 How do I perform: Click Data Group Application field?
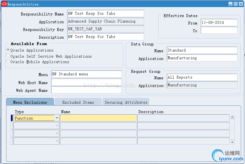(x=202, y=58)
